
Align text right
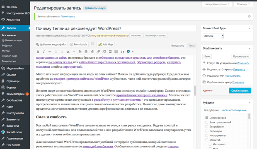pyautogui.click(x=92, y=52)
